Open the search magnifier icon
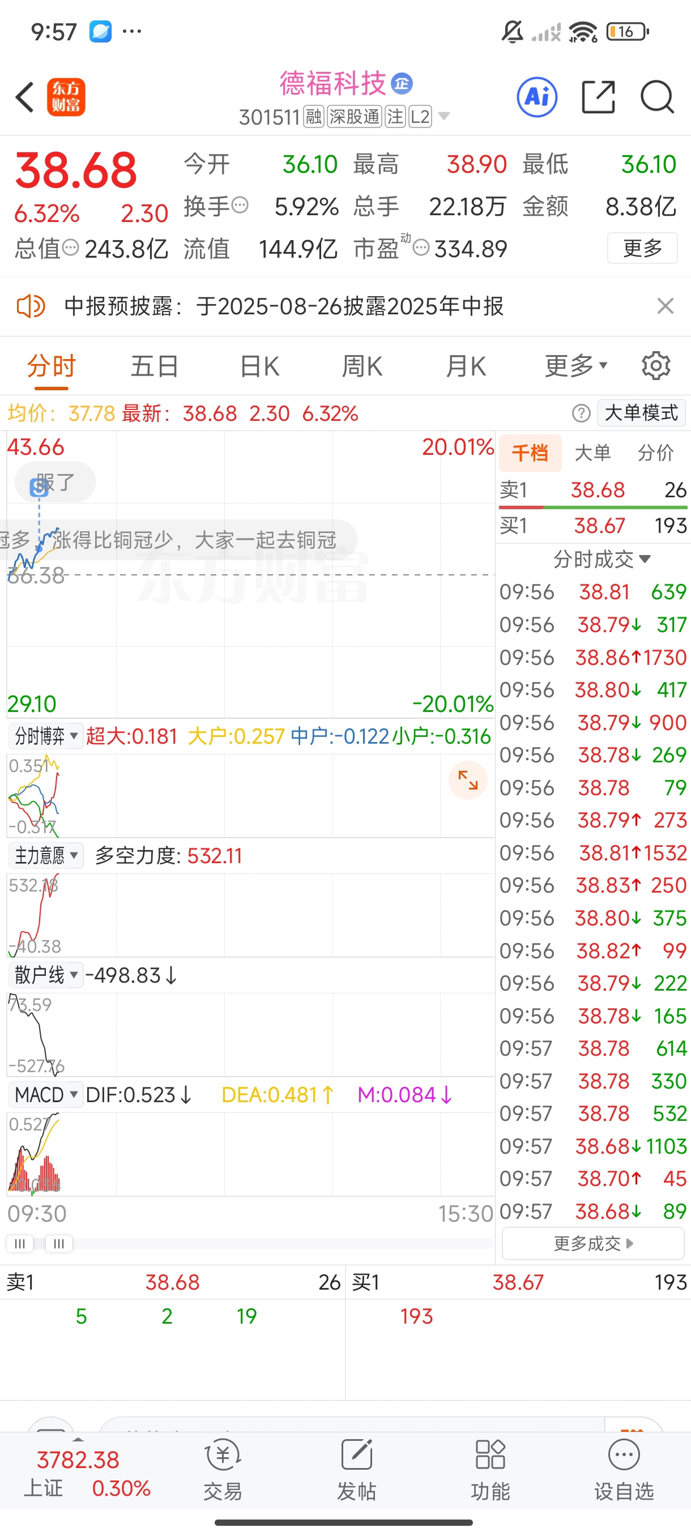This screenshot has width=691, height=1536. [x=657, y=97]
